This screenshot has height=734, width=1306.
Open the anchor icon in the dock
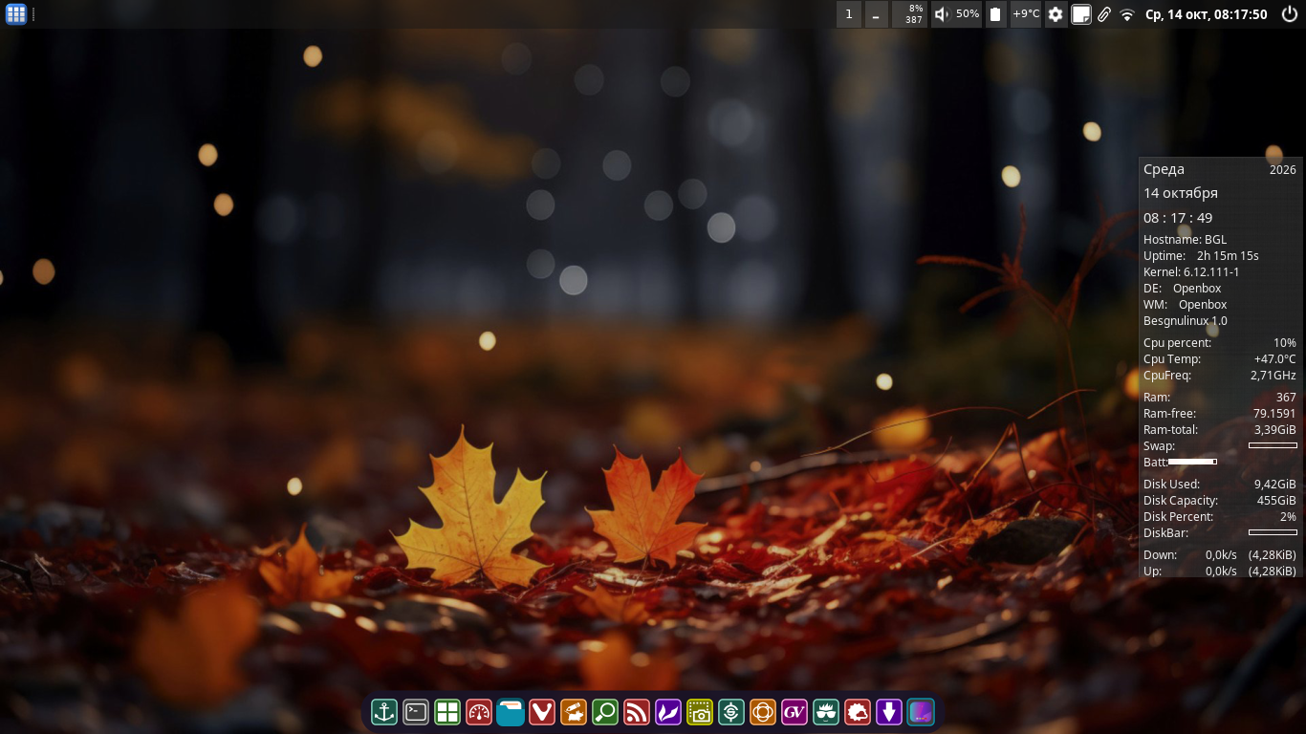[x=384, y=712]
